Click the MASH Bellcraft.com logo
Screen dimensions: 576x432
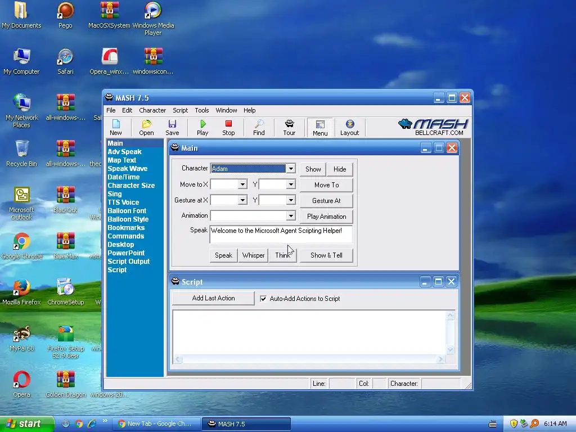click(x=434, y=127)
